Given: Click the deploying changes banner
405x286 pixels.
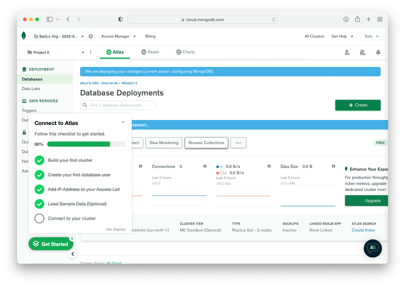Looking at the screenshot, I should pyautogui.click(x=230, y=72).
